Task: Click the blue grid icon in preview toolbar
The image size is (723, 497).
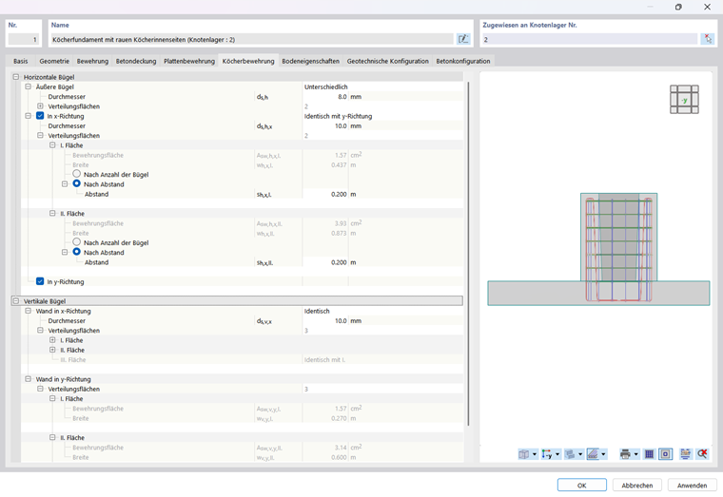Action: (x=649, y=454)
